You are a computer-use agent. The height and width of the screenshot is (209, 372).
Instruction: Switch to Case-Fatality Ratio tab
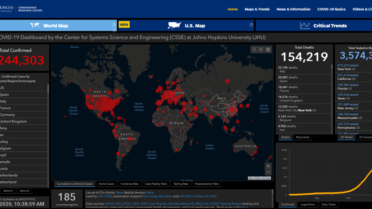[x=155, y=184]
